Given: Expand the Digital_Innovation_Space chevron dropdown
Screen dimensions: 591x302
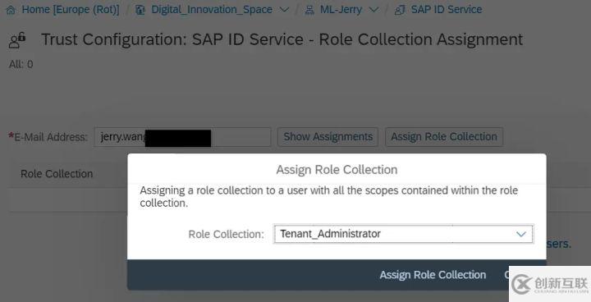Looking at the screenshot, I should coord(285,10).
